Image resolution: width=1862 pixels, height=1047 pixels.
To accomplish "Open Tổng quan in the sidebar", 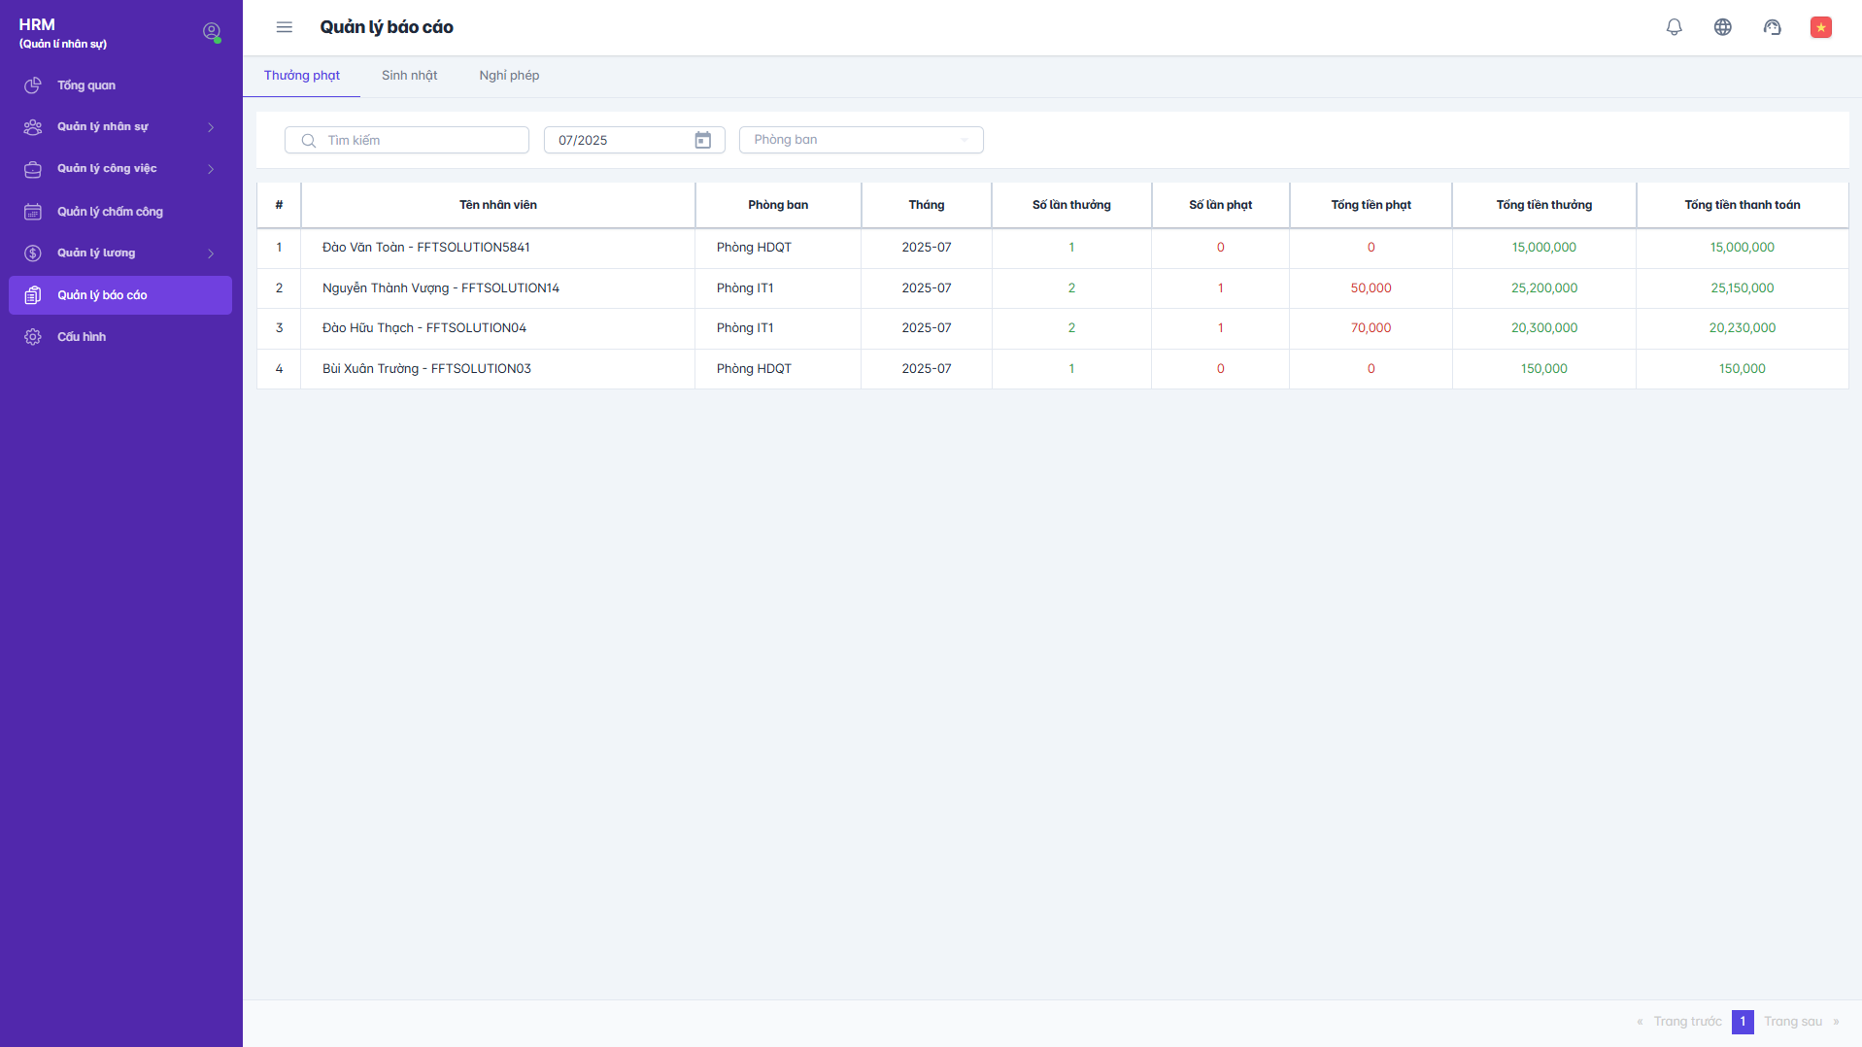I will (x=86, y=85).
